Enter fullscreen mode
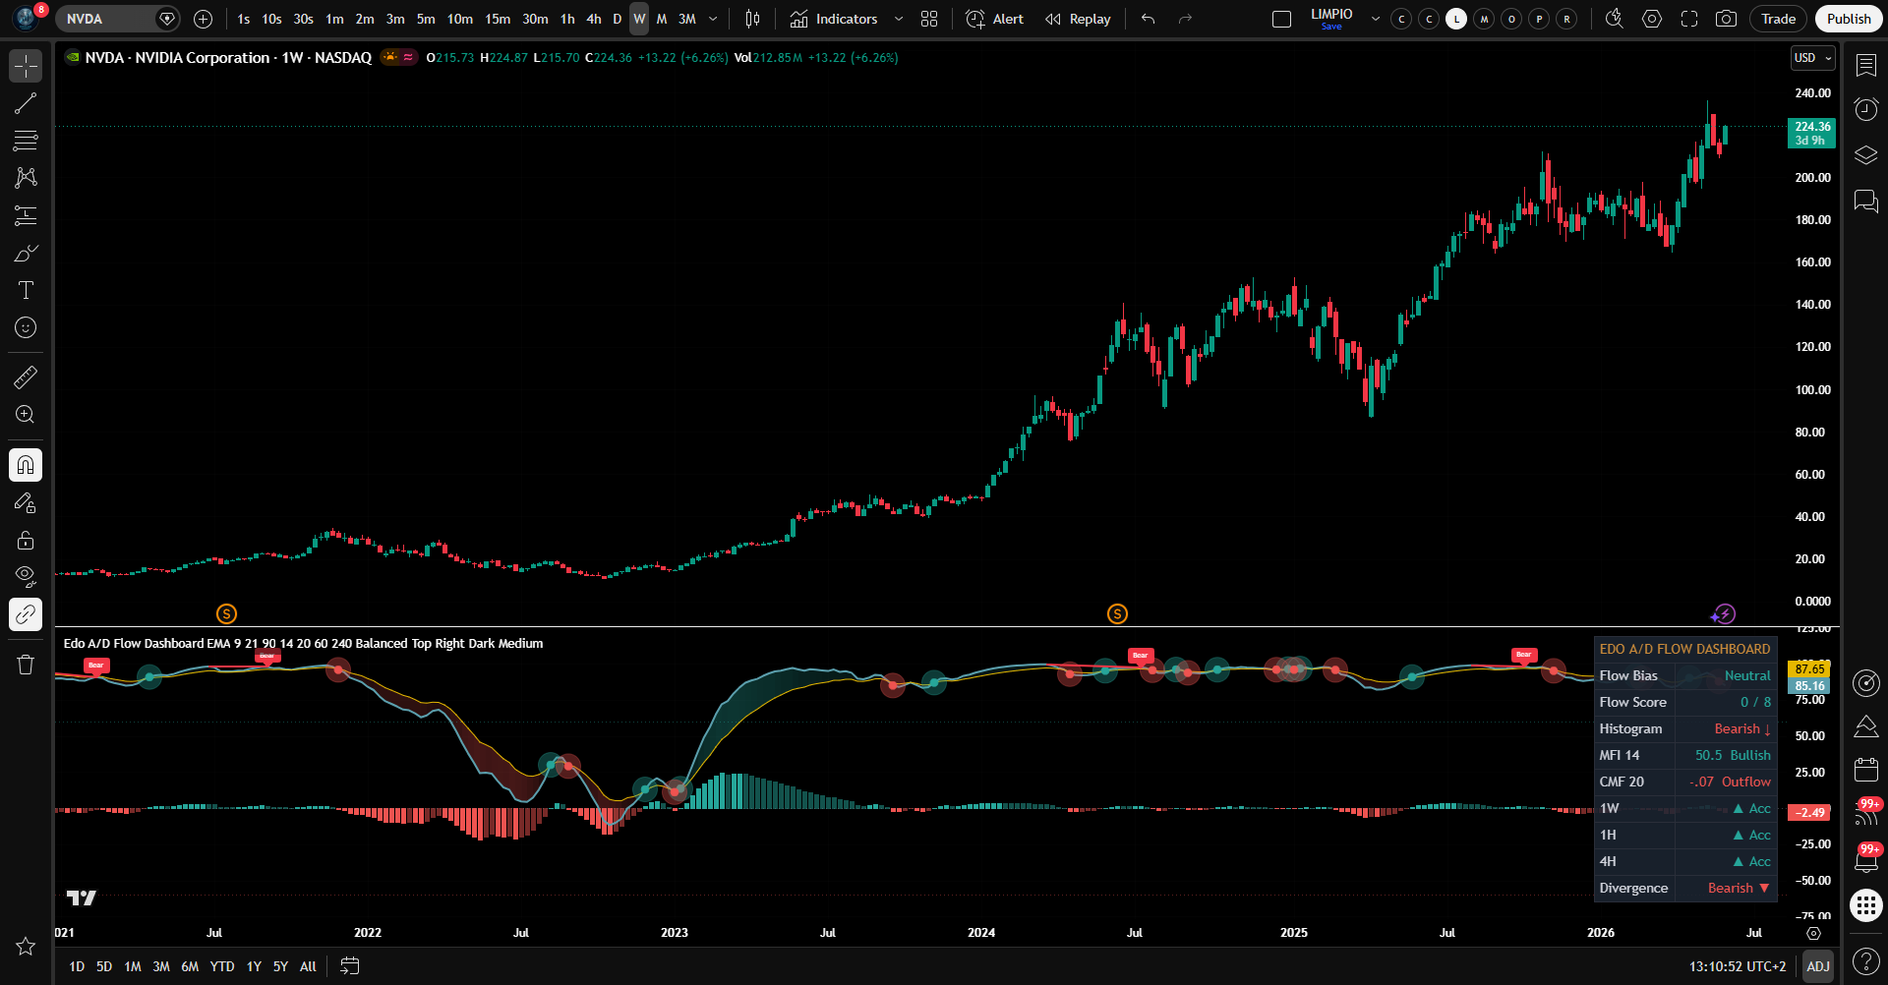Image resolution: width=1888 pixels, height=985 pixels. (1689, 19)
